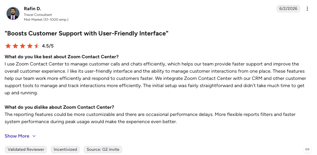Screen dimensions: 317x155
Task: Open the three-dot review options menu
Action: (x=307, y=9)
